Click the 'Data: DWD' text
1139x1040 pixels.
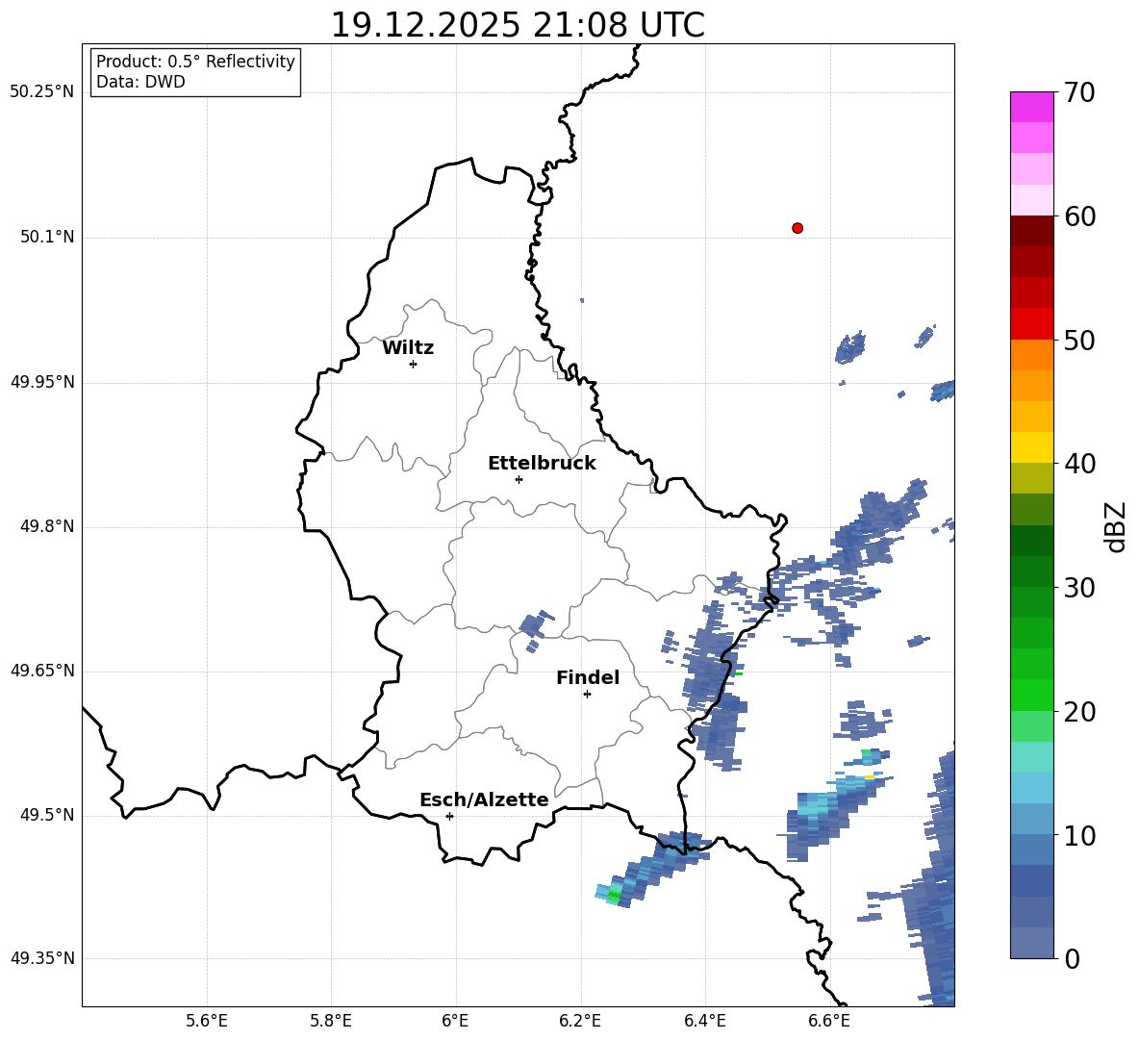[x=140, y=82]
